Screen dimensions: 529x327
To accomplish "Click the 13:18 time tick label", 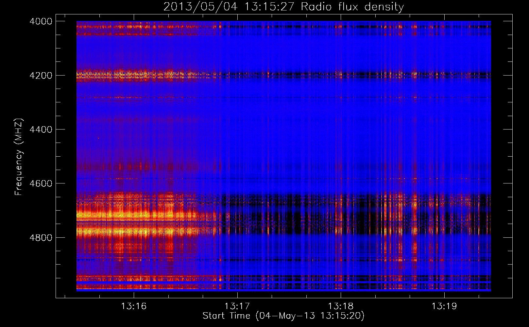I will point(341,306).
